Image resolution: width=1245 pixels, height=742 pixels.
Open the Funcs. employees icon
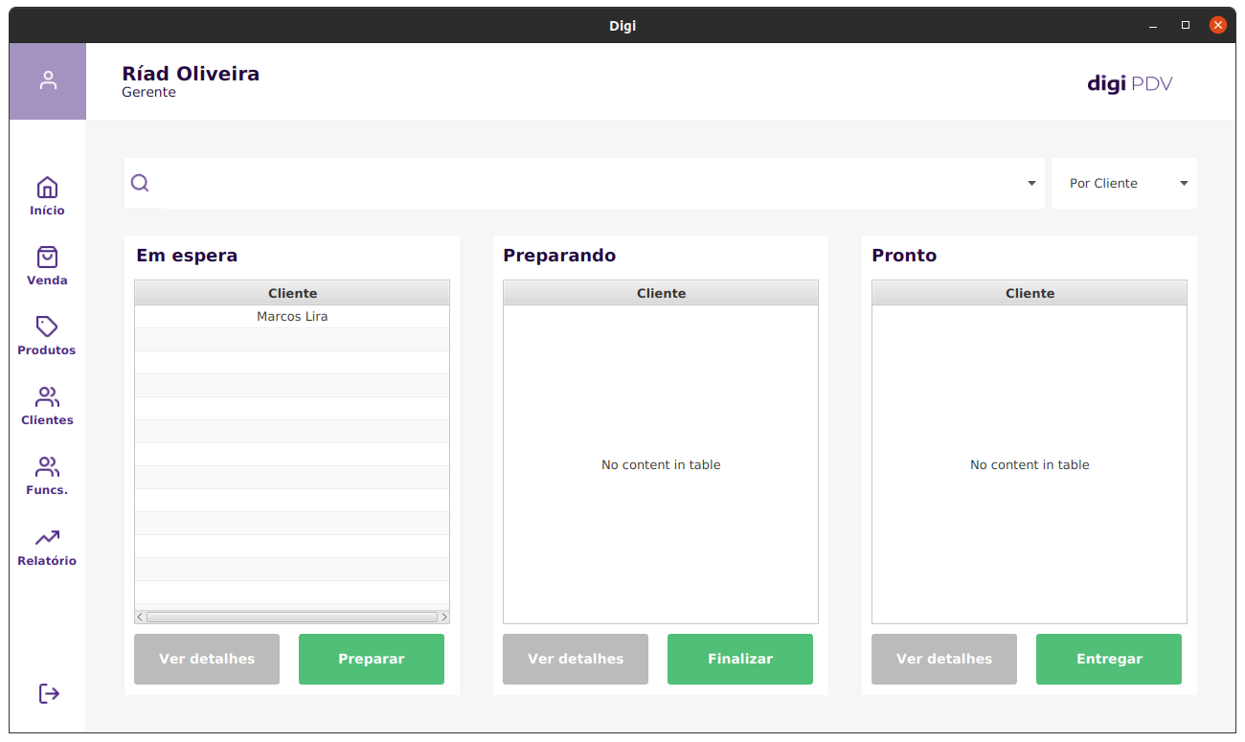[47, 467]
